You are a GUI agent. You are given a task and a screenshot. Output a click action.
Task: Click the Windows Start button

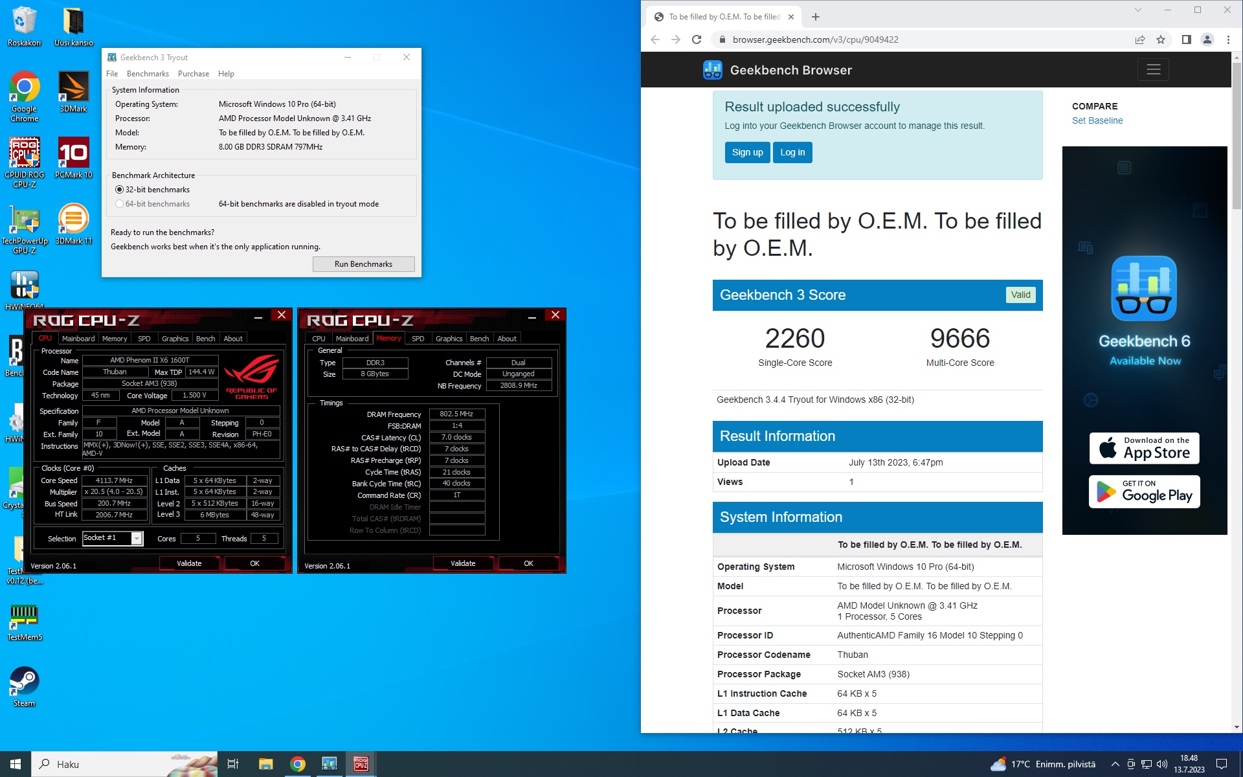(16, 764)
